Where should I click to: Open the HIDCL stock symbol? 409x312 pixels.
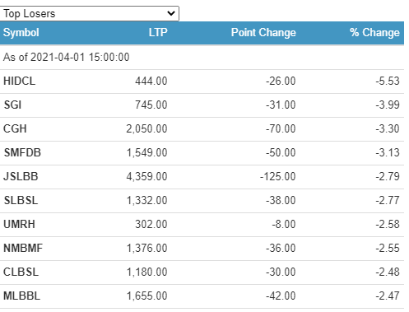click(19, 81)
